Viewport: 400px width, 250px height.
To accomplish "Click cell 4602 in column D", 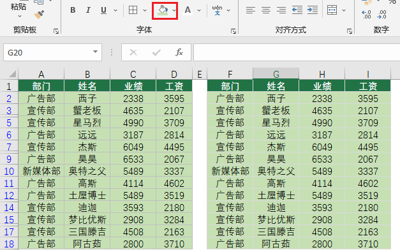I will [x=174, y=183].
